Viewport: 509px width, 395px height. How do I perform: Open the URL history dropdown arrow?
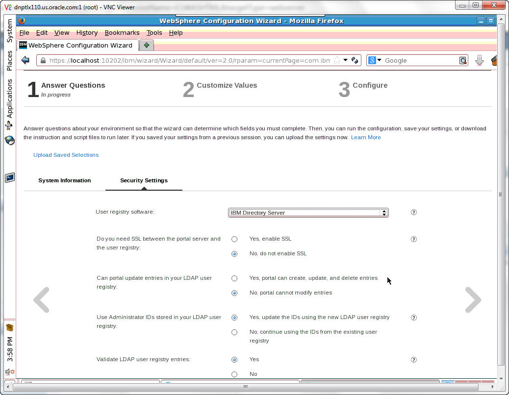345,60
